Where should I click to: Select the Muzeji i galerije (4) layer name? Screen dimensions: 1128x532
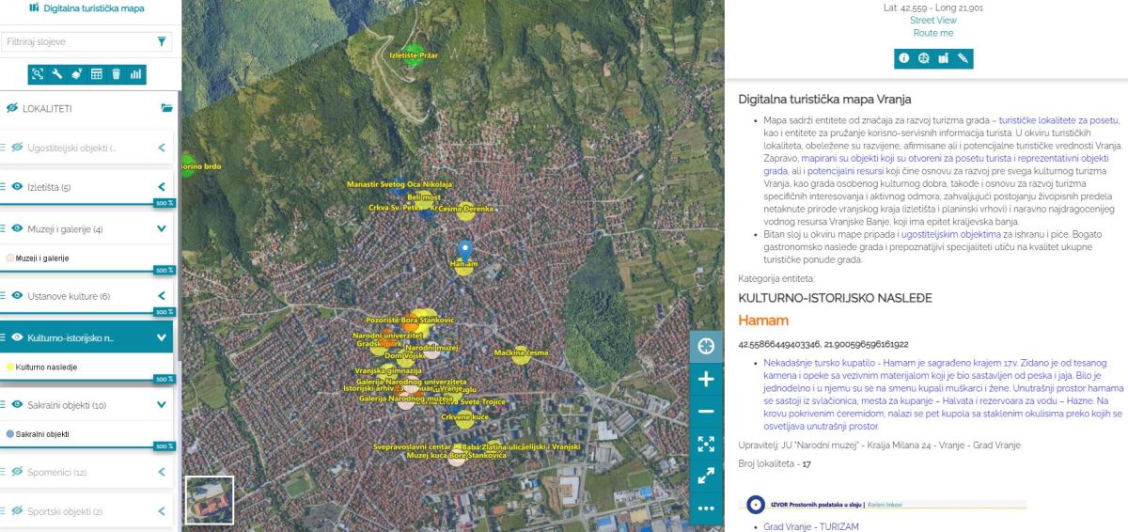(x=66, y=228)
